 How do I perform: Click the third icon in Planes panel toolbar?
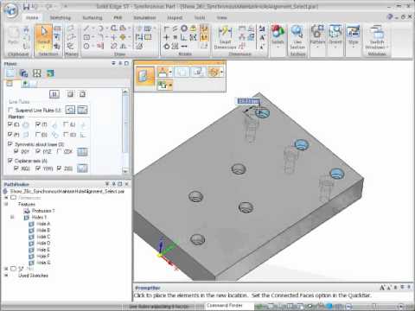tap(37, 73)
